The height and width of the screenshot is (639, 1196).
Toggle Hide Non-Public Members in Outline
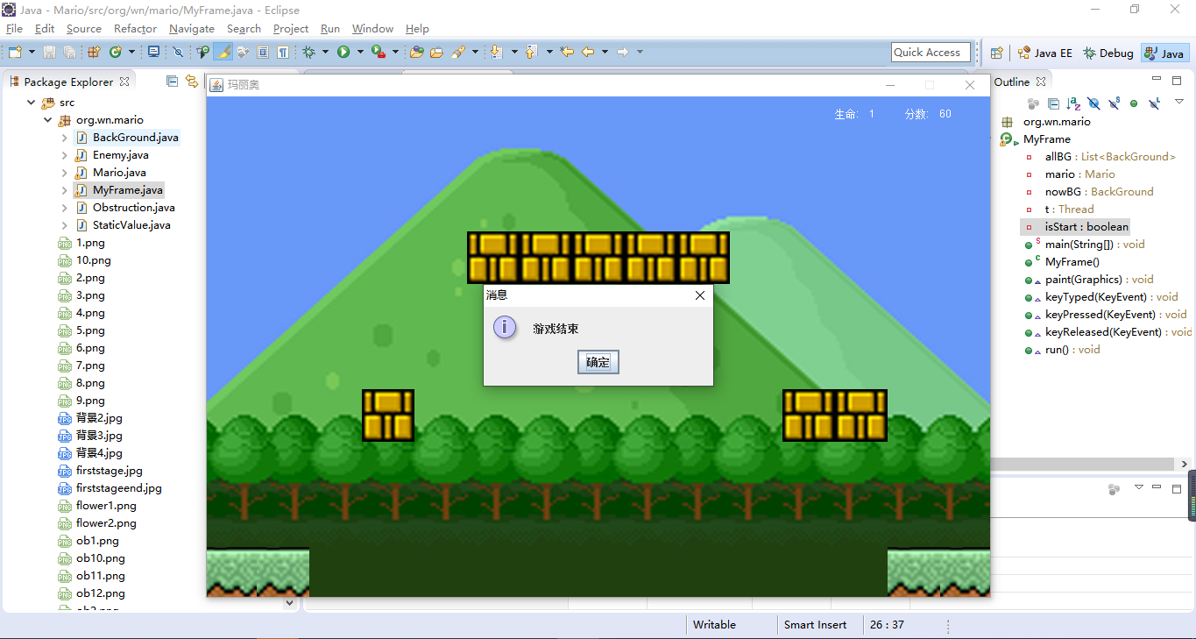(1134, 103)
